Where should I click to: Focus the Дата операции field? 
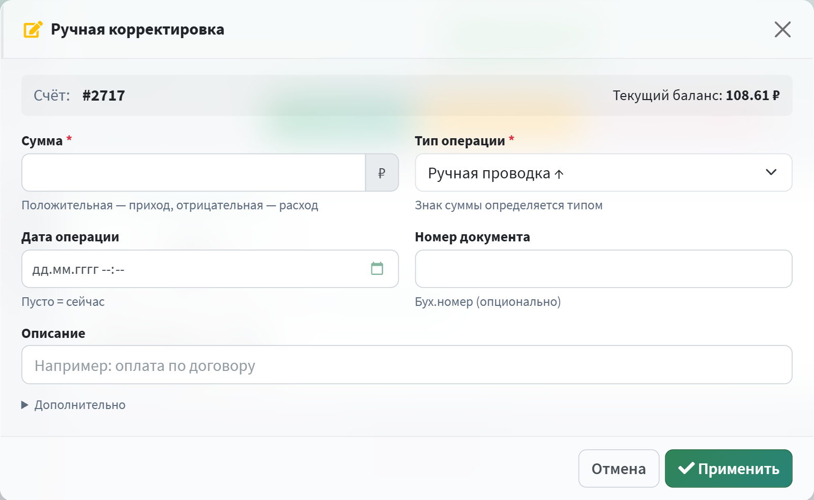210,269
